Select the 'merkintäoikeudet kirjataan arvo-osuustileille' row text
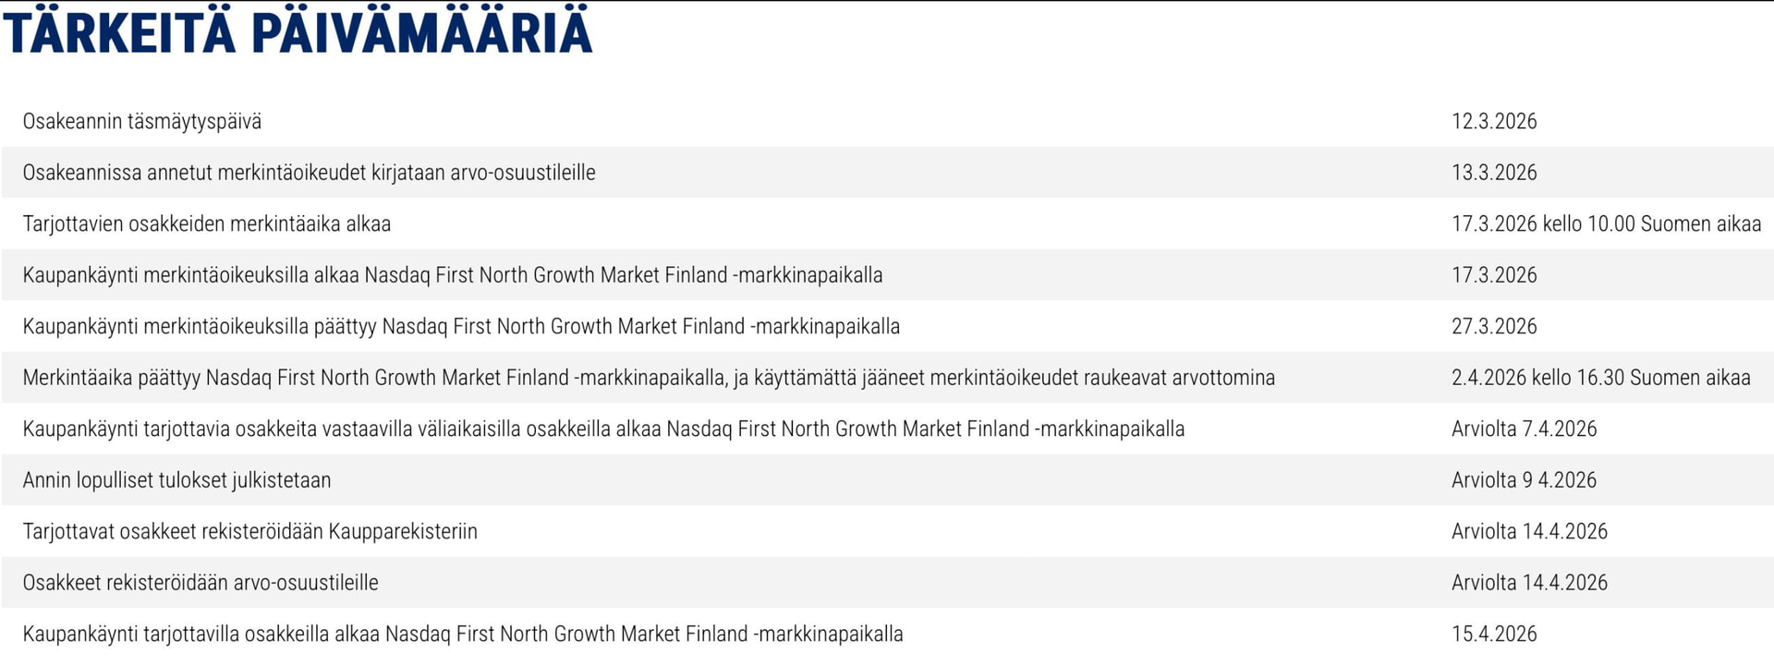The width and height of the screenshot is (1774, 665). (x=309, y=173)
